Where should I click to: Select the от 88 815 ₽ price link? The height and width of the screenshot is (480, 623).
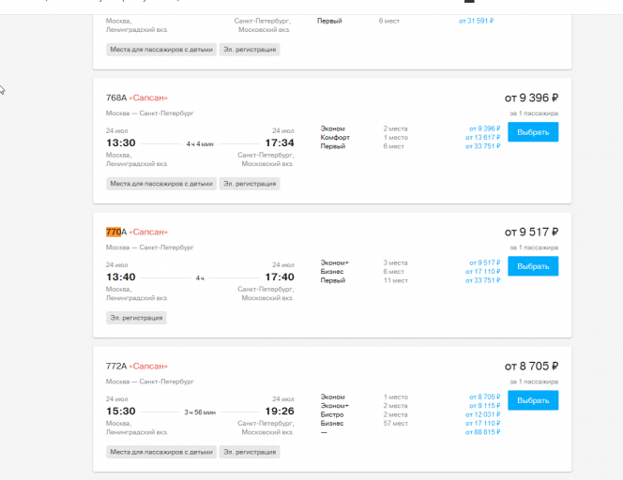(483, 432)
